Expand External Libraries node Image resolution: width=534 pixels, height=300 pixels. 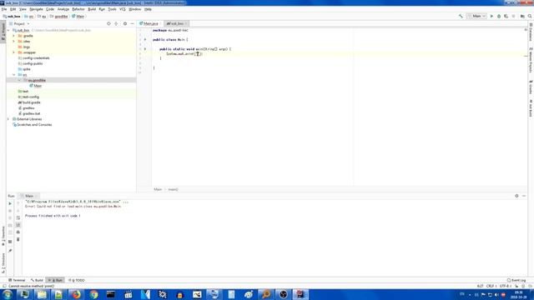pos(8,119)
